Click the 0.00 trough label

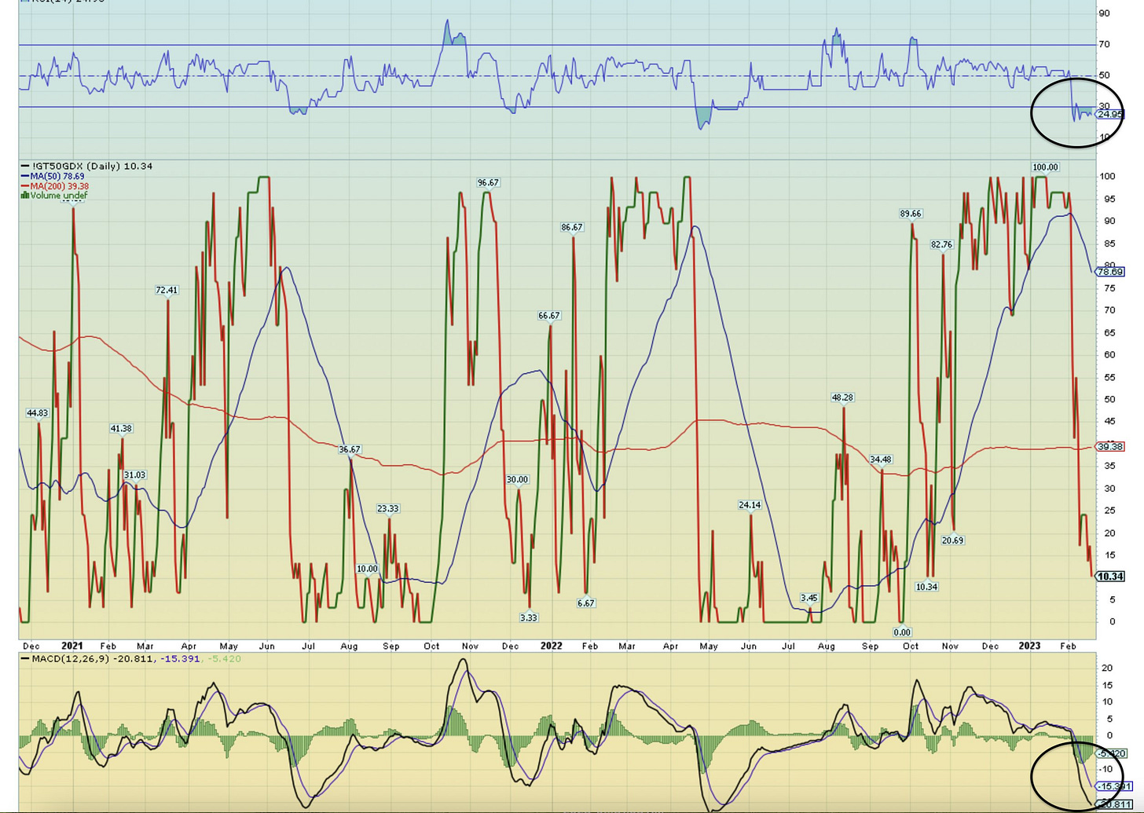[902, 632]
